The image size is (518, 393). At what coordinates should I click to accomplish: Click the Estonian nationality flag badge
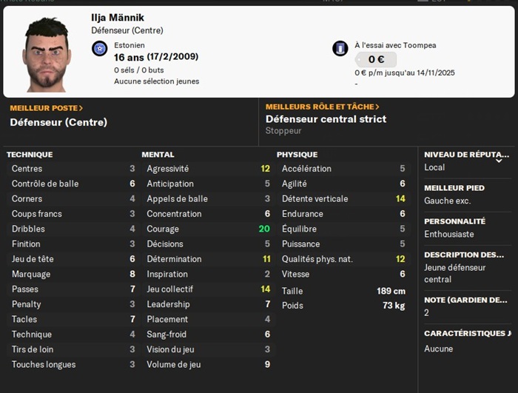pyautogui.click(x=99, y=49)
